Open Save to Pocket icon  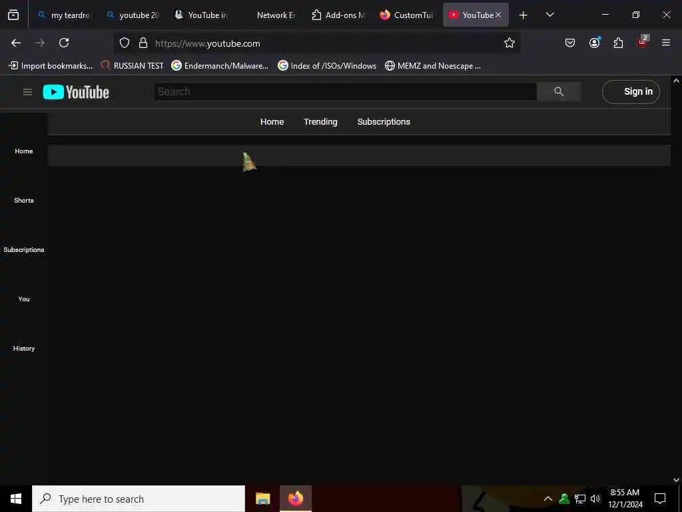[570, 43]
